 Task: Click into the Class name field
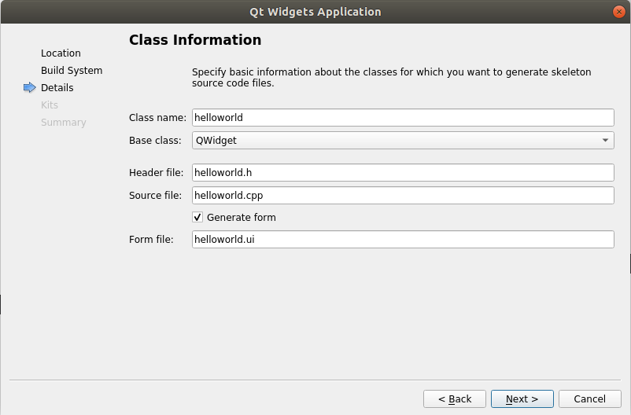pos(402,117)
